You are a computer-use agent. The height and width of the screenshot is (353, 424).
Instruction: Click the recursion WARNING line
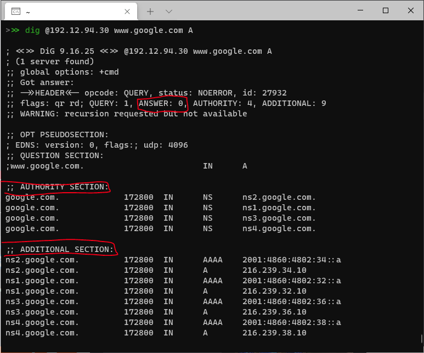[127, 114]
